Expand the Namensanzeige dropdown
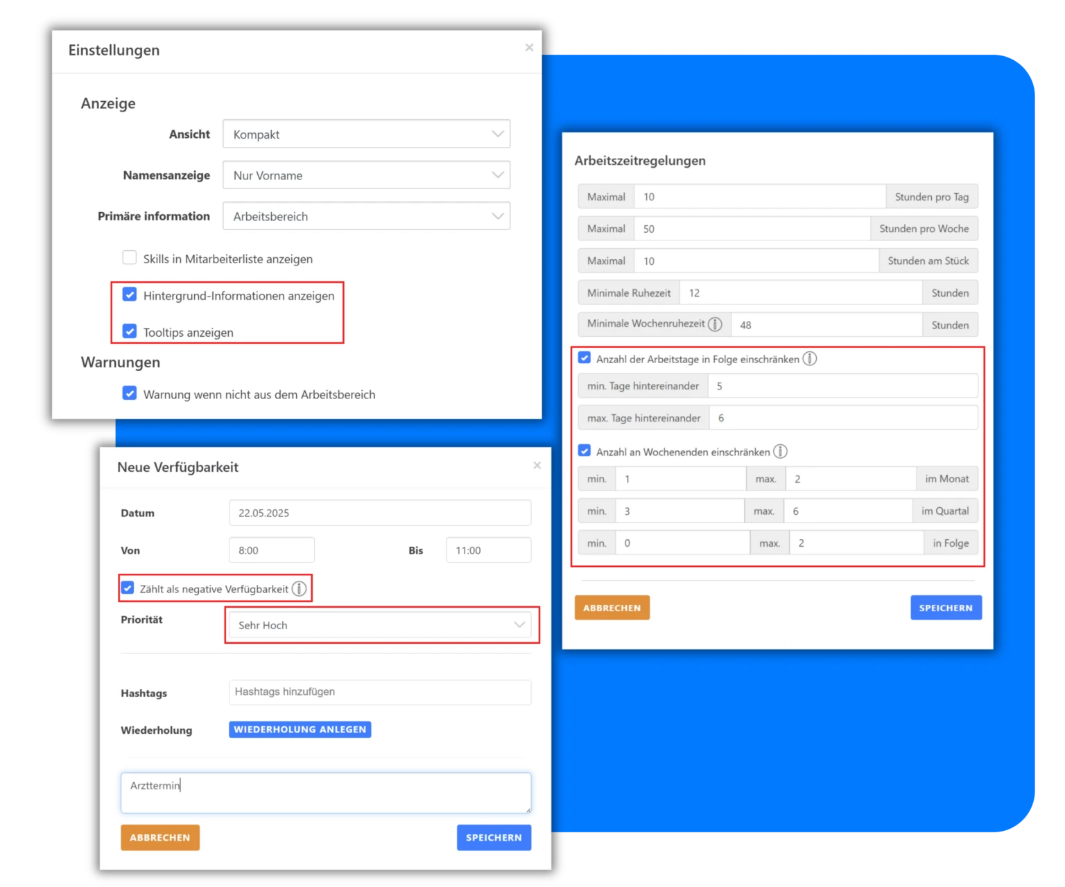 (366, 175)
